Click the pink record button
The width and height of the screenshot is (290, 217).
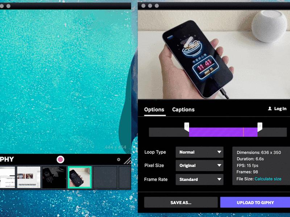[x=60, y=159]
